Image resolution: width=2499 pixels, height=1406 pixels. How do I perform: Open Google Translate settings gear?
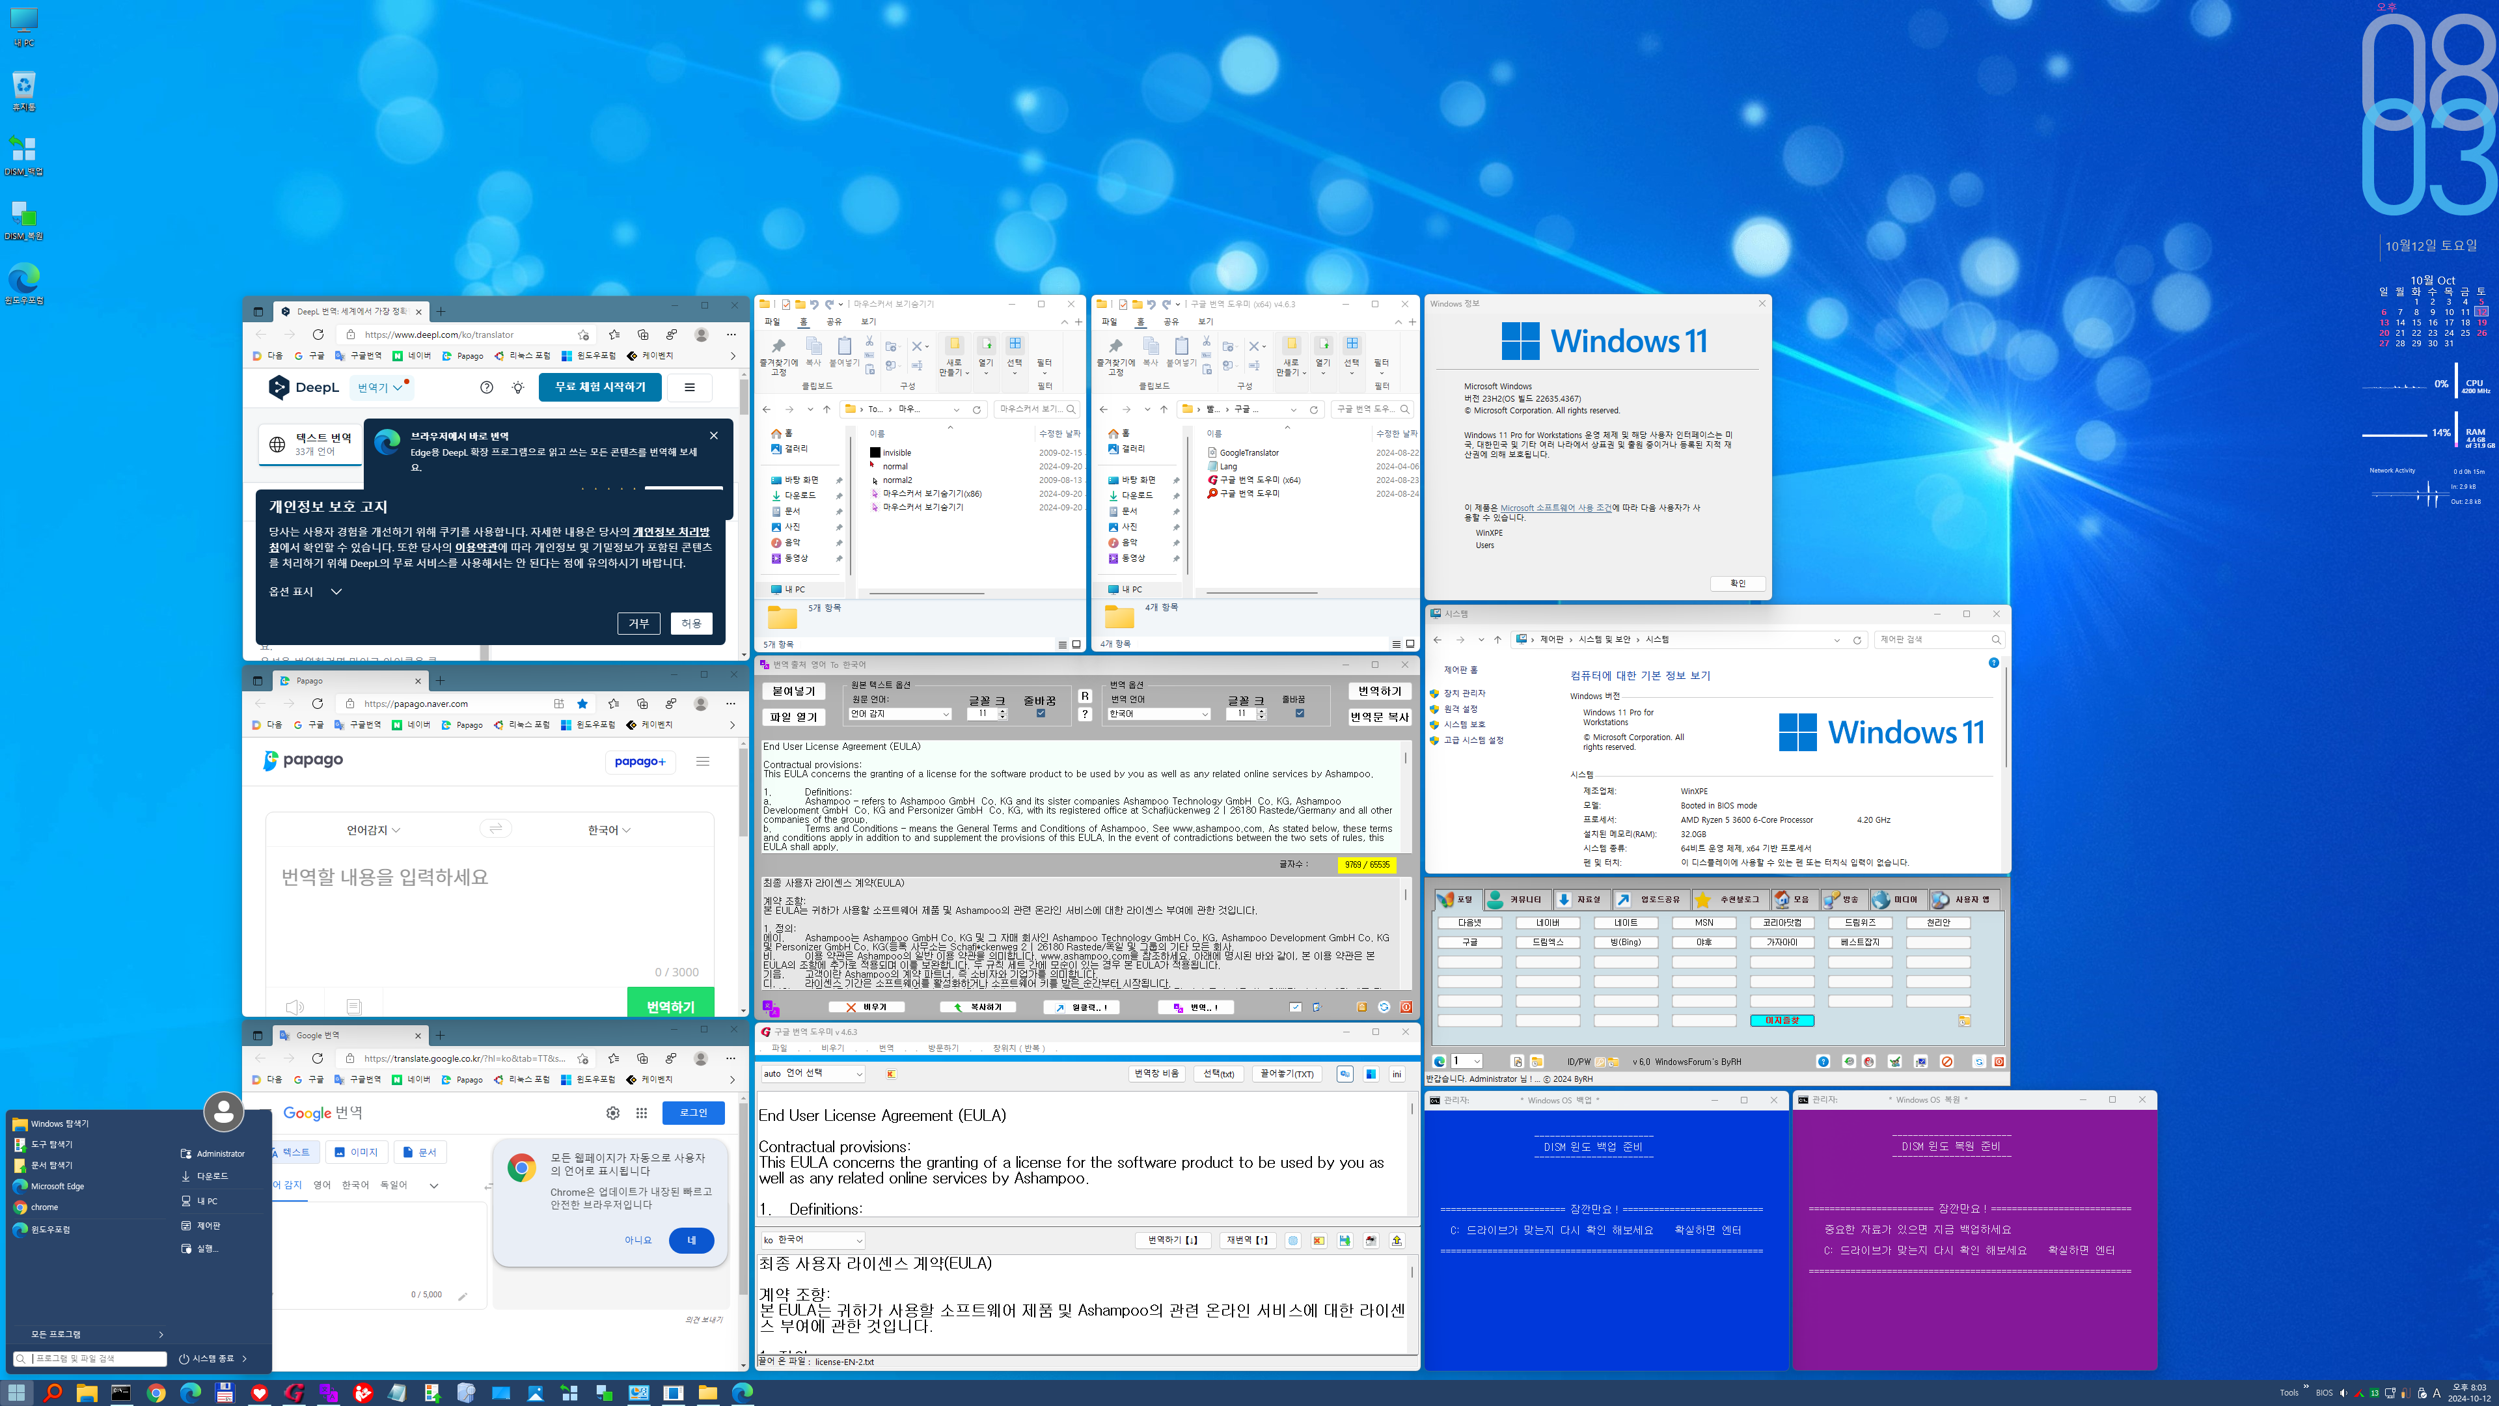click(x=613, y=1113)
